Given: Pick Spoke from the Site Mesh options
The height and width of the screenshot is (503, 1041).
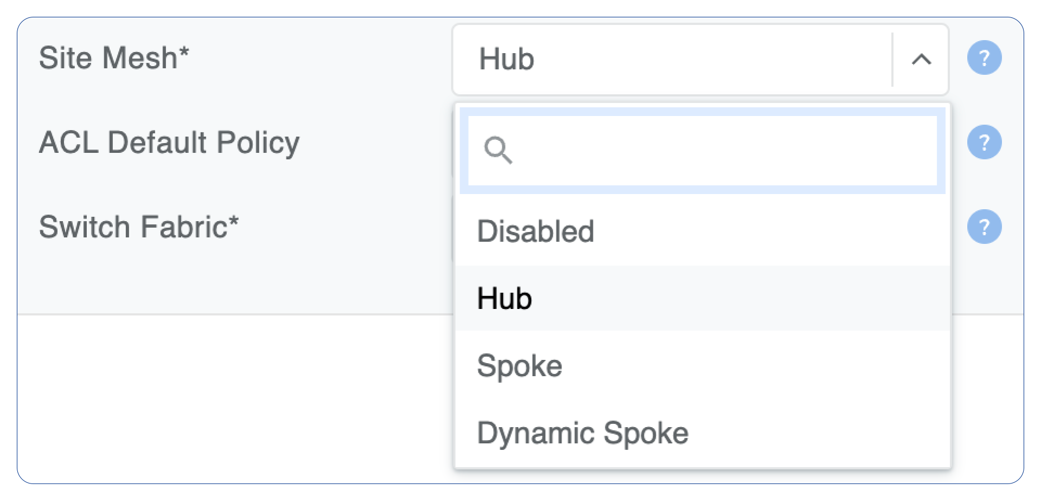Looking at the screenshot, I should [x=519, y=365].
